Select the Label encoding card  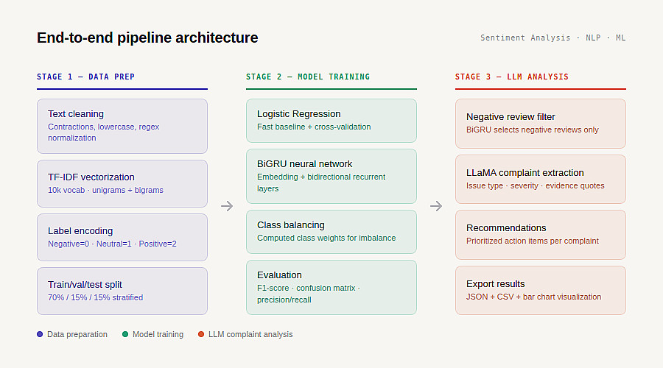(x=122, y=237)
